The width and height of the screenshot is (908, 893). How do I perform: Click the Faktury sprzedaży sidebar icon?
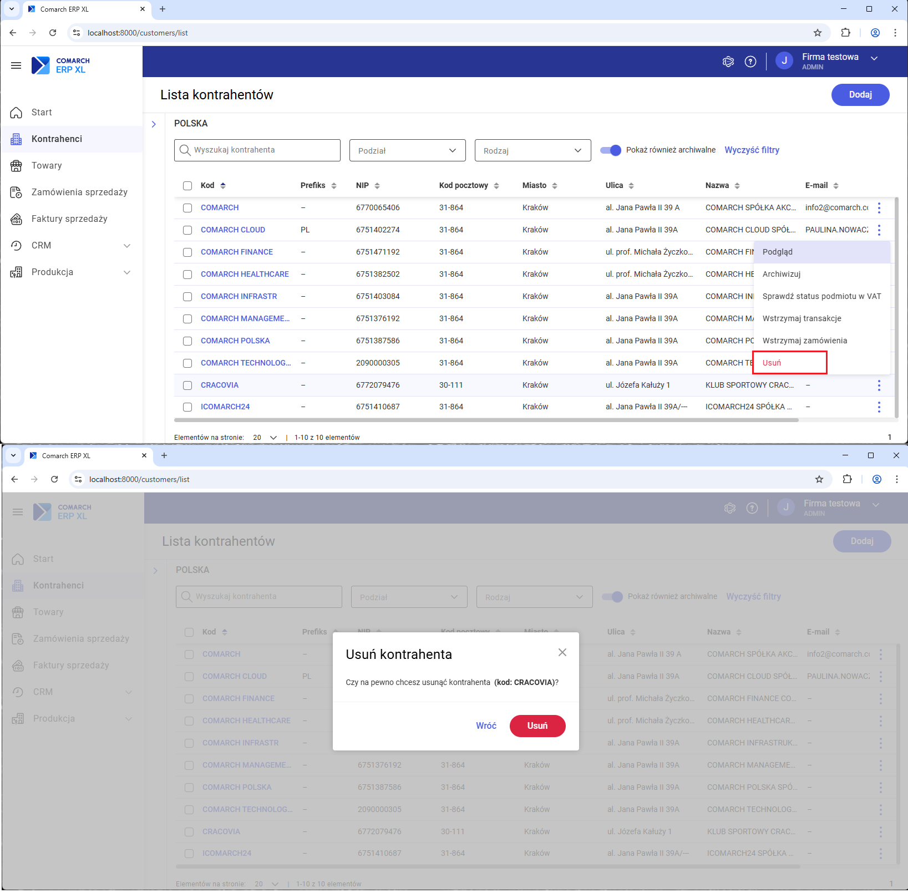(x=17, y=219)
